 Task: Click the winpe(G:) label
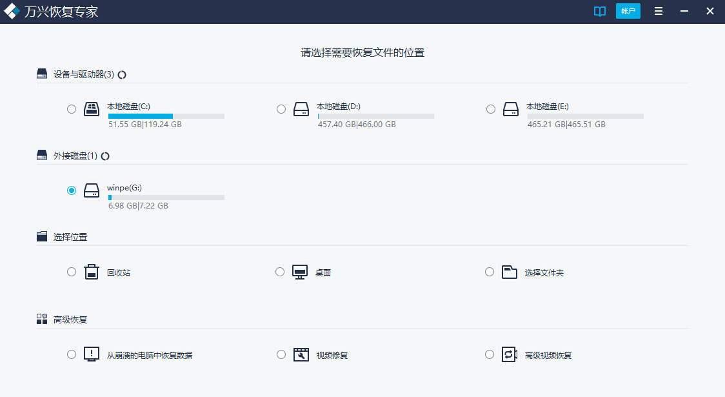coord(124,188)
